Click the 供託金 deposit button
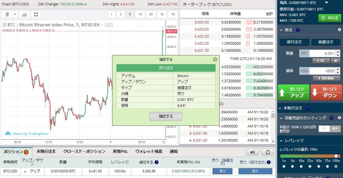This screenshot has height=178, width=343. point(330,18)
